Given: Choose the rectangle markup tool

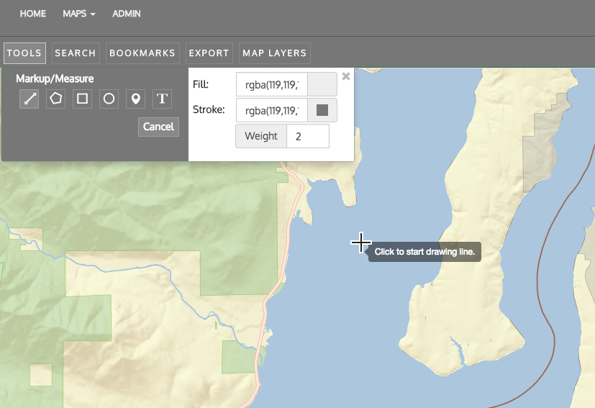Looking at the screenshot, I should pos(82,99).
